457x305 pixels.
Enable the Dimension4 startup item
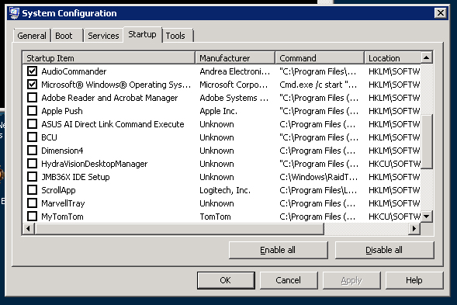point(32,151)
